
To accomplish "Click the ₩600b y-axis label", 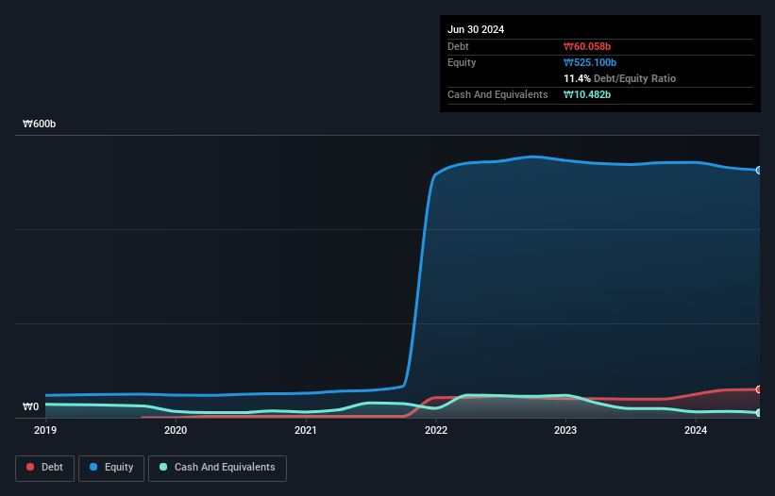I will tap(39, 124).
